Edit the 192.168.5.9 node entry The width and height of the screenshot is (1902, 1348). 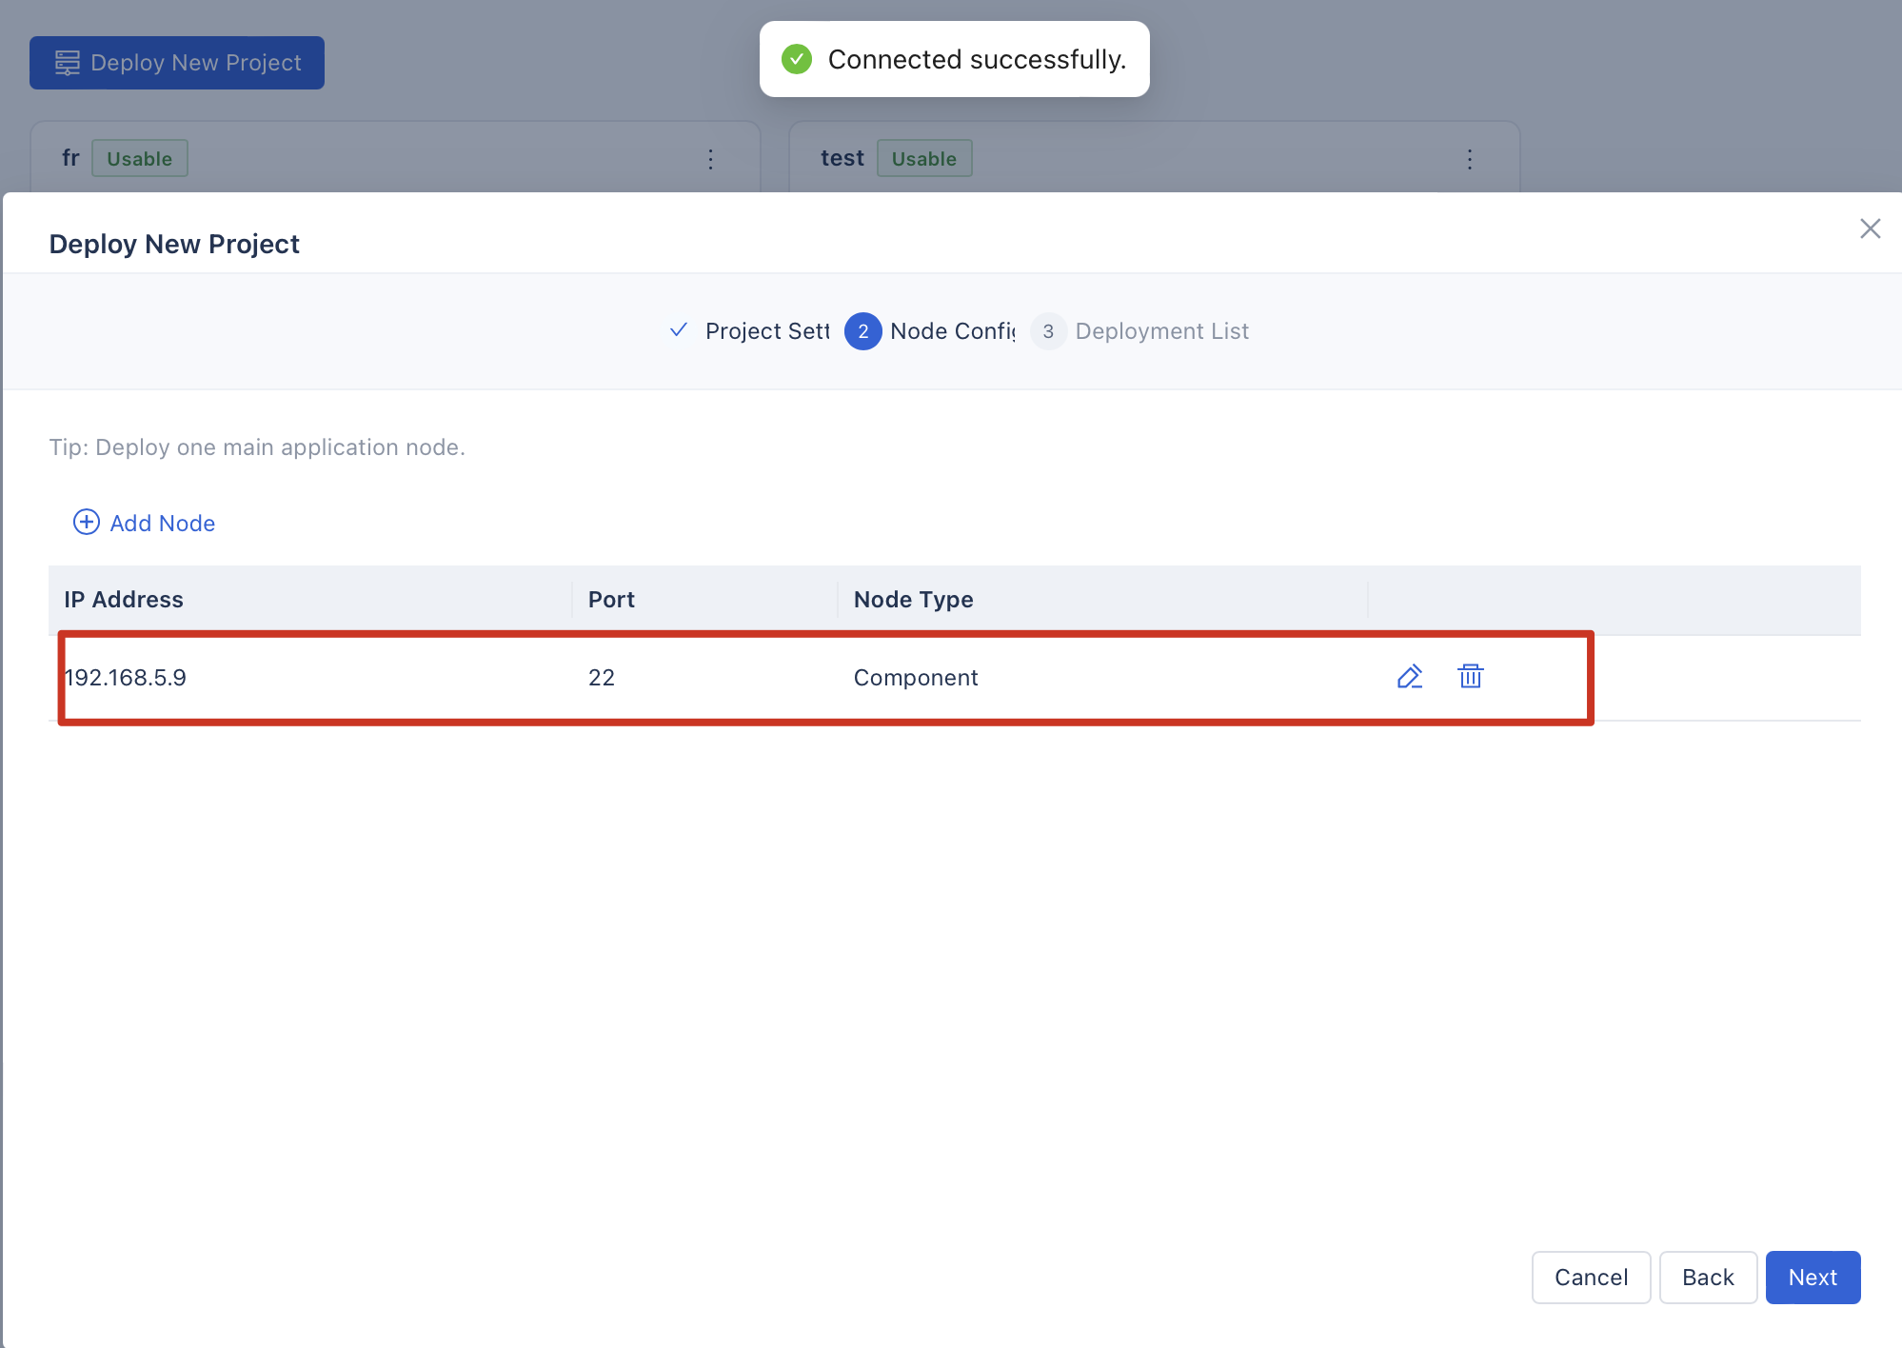point(1409,677)
